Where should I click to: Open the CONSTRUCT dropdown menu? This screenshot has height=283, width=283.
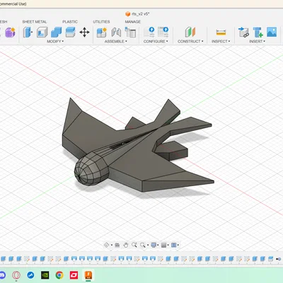[190, 41]
